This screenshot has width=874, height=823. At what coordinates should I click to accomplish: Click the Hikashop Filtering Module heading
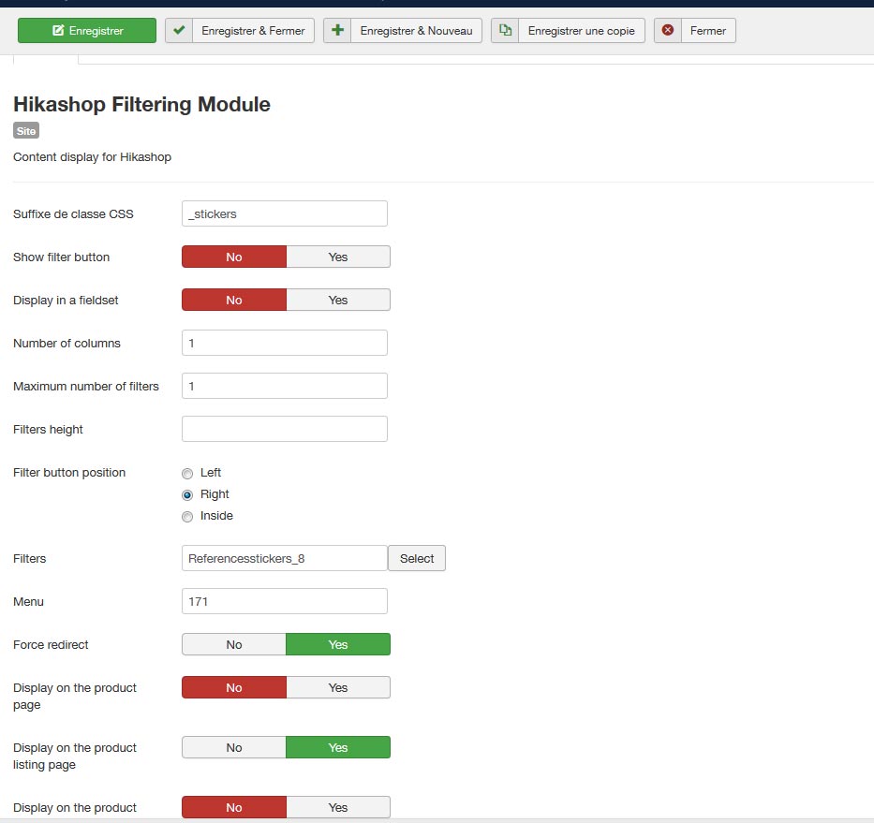click(x=141, y=104)
